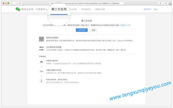Click the 微信企业号 brand text
Viewport: 173px width, 108px height.
[27, 9]
